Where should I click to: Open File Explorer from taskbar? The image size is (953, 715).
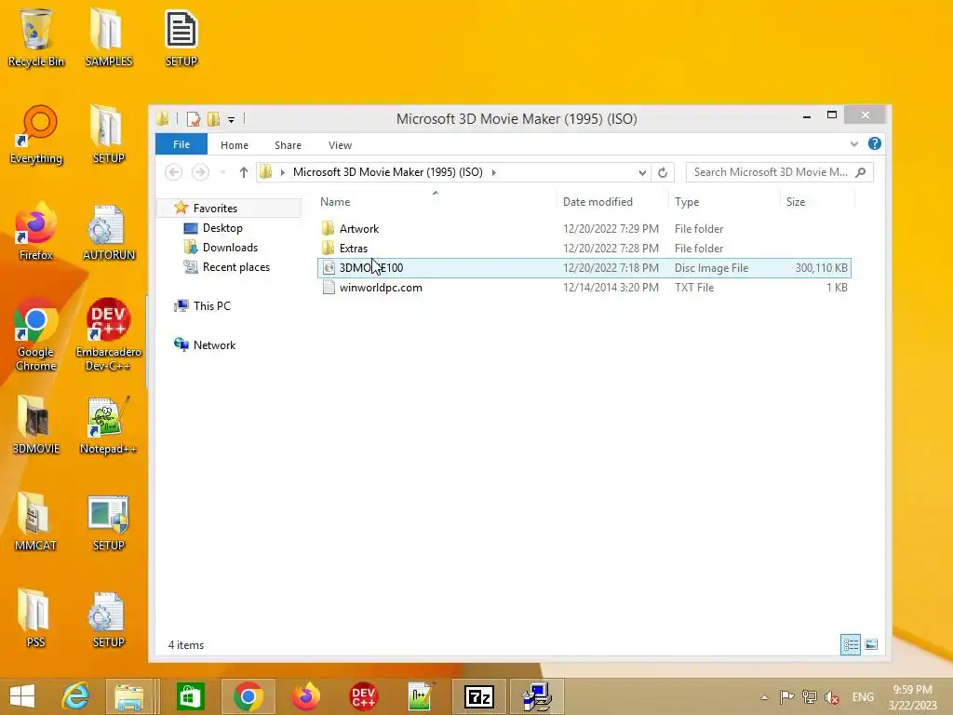click(x=129, y=696)
